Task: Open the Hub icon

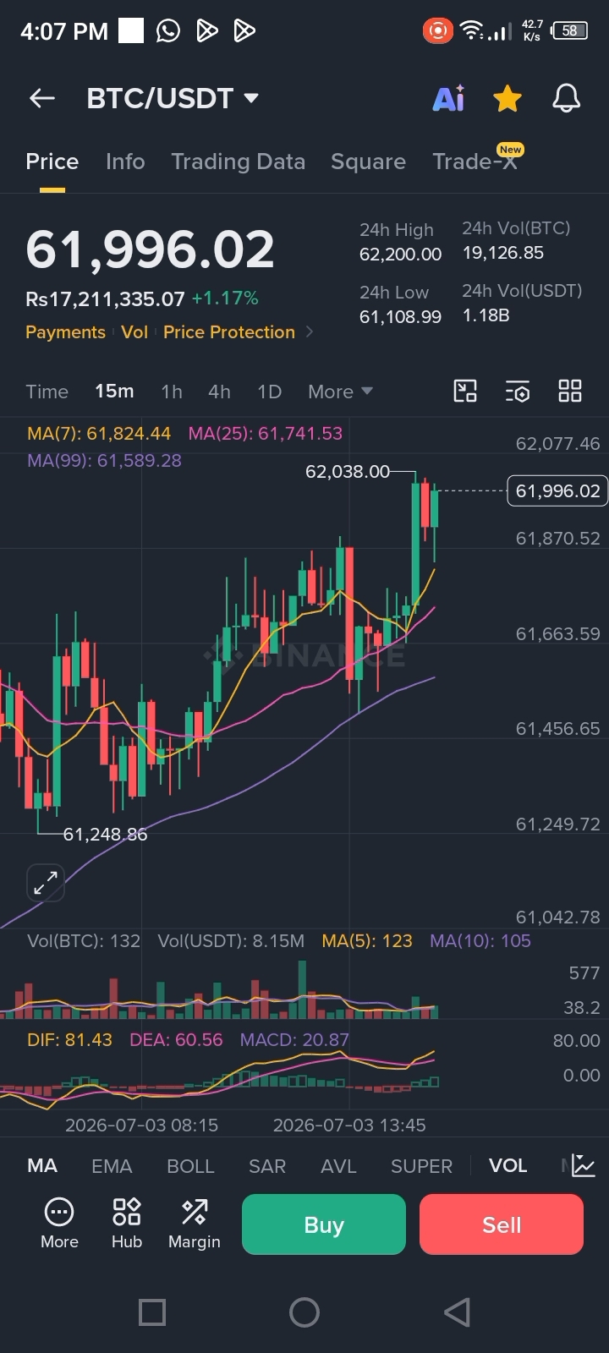Action: [127, 1224]
